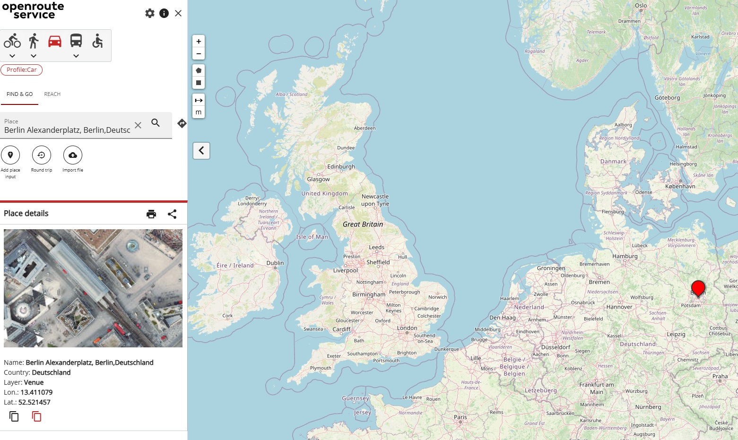738x440 pixels.
Task: Click the Berlin Alexanderplatz place input field
Action: 67,130
